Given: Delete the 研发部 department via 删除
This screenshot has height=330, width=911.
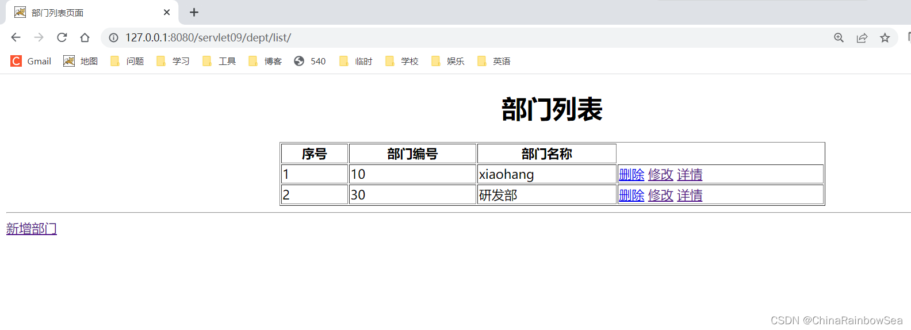Looking at the screenshot, I should click(x=631, y=195).
